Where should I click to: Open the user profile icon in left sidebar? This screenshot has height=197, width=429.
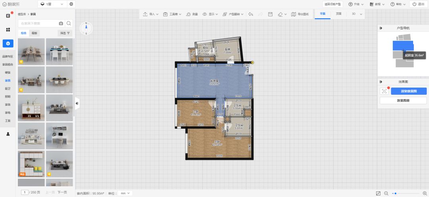click(x=8, y=134)
